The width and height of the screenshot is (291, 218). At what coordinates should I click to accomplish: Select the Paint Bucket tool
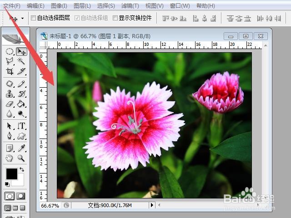pyautogui.click(x=21, y=104)
